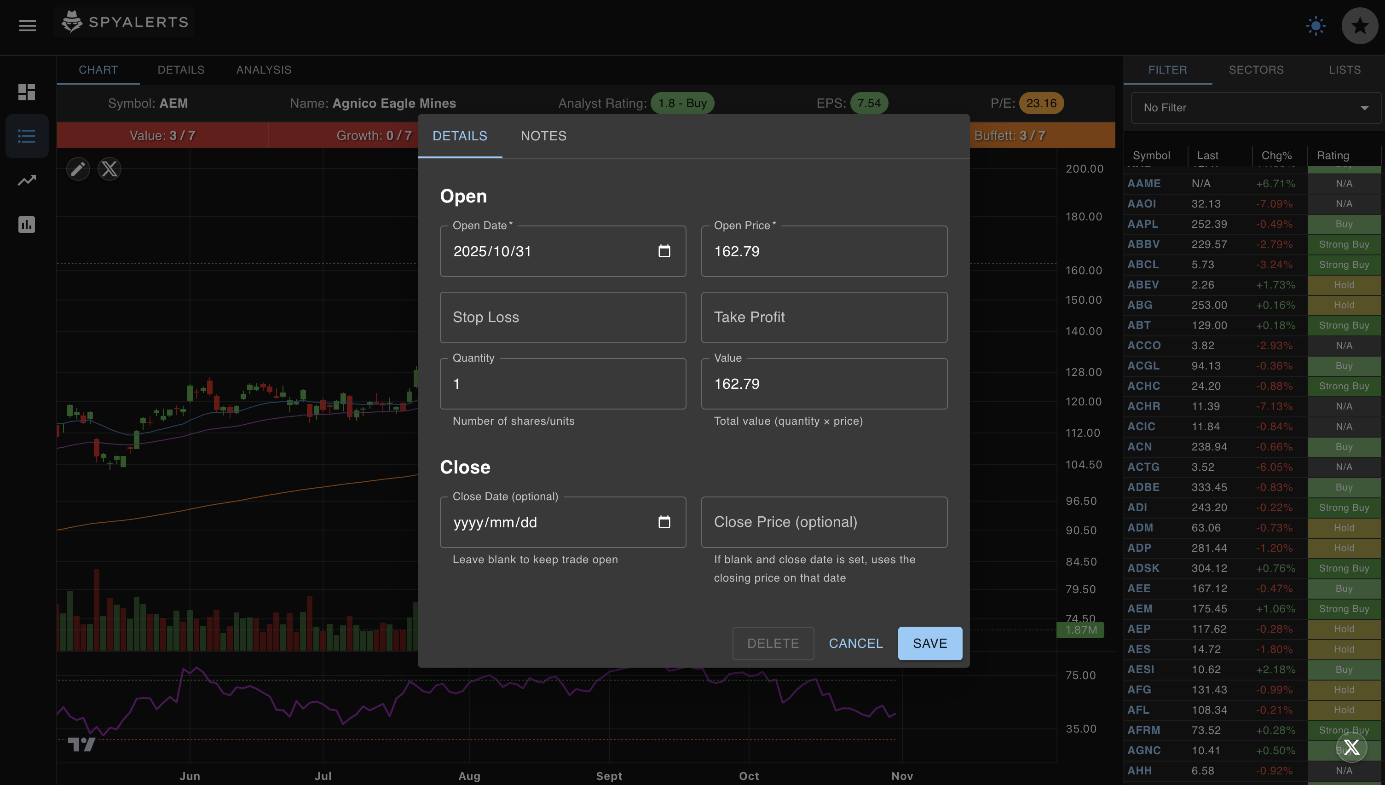Image resolution: width=1385 pixels, height=785 pixels.
Task: Toggle the X delete icon next to the pencil
Action: pos(110,169)
